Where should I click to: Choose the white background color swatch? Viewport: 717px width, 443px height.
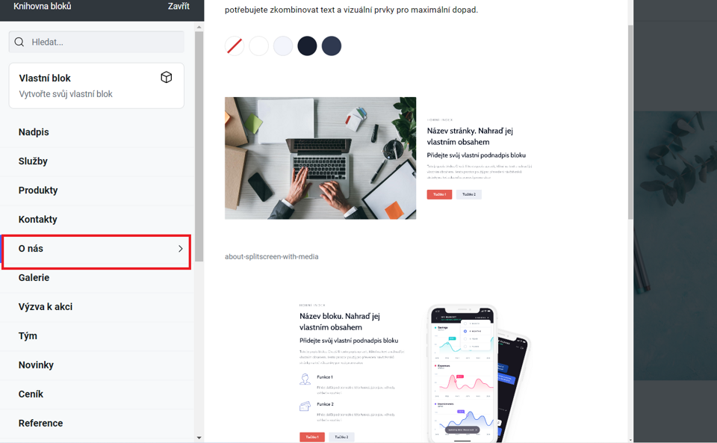click(259, 46)
